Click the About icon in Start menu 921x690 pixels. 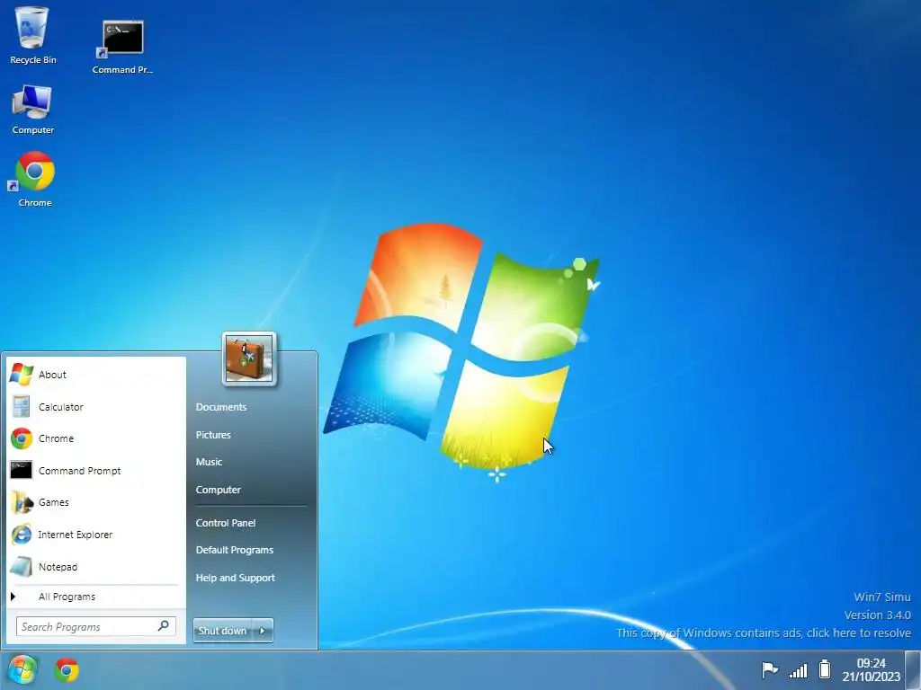(22, 375)
